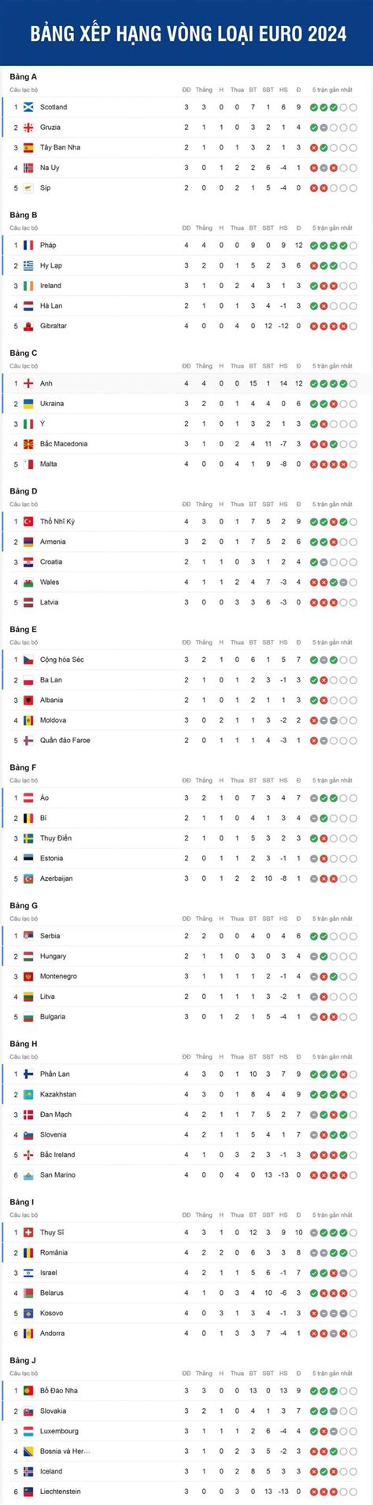Click the Finland (Phần Lan) flag icon
Screen dimensions: 373x1505
[x=28, y=1074]
